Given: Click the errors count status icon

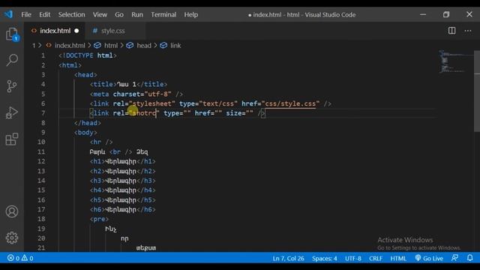Looking at the screenshot, I should (x=10, y=258).
